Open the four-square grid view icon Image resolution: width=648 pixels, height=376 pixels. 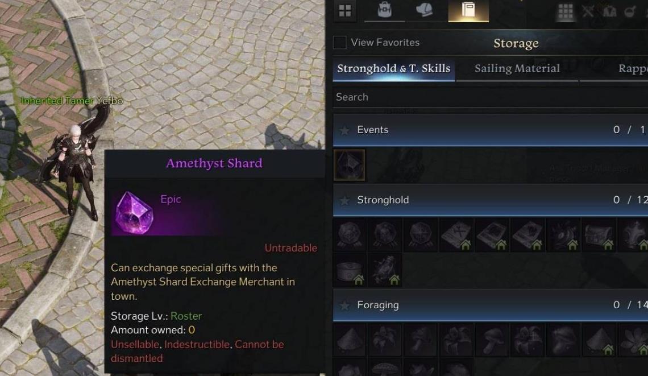point(345,11)
